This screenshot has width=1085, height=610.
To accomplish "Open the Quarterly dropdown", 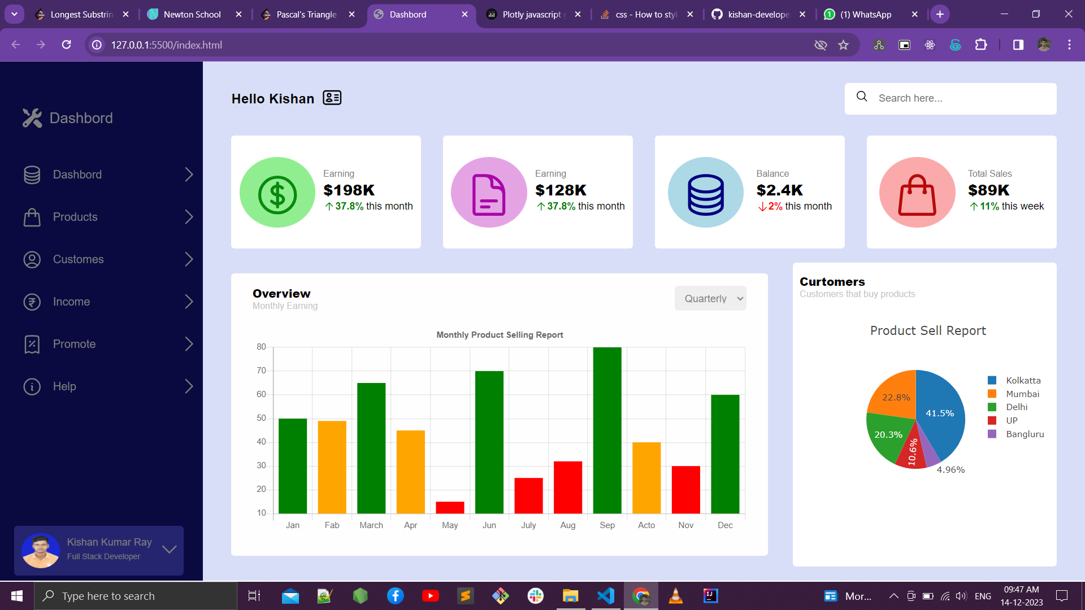I will coord(710,298).
